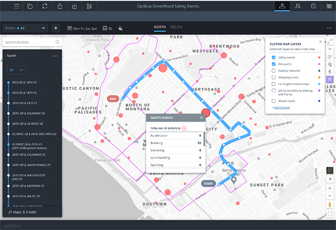Switch to the map view icon
Viewport: 336px width, 230px height.
click(x=282, y=6)
